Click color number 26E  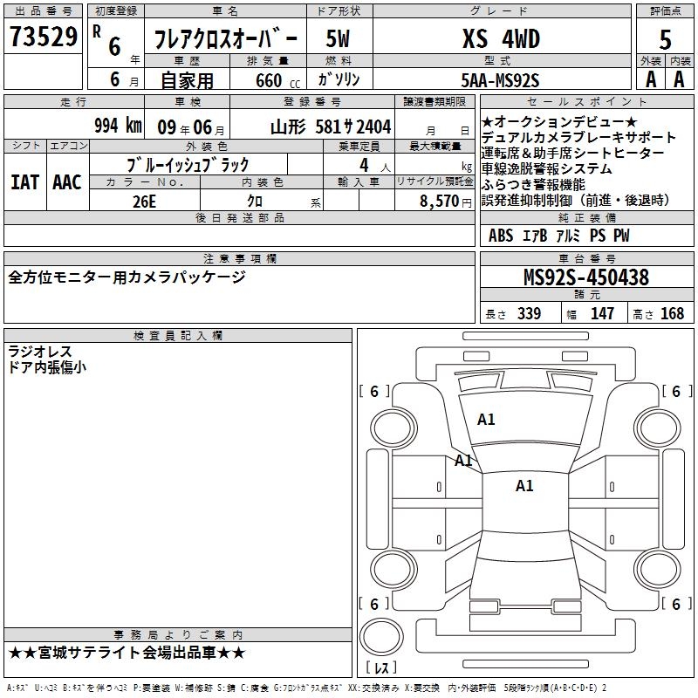pyautogui.click(x=144, y=202)
